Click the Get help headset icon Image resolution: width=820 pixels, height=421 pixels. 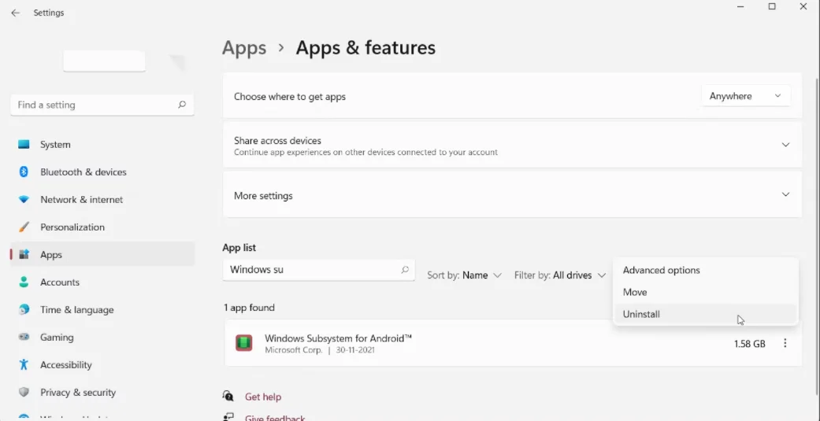point(228,397)
